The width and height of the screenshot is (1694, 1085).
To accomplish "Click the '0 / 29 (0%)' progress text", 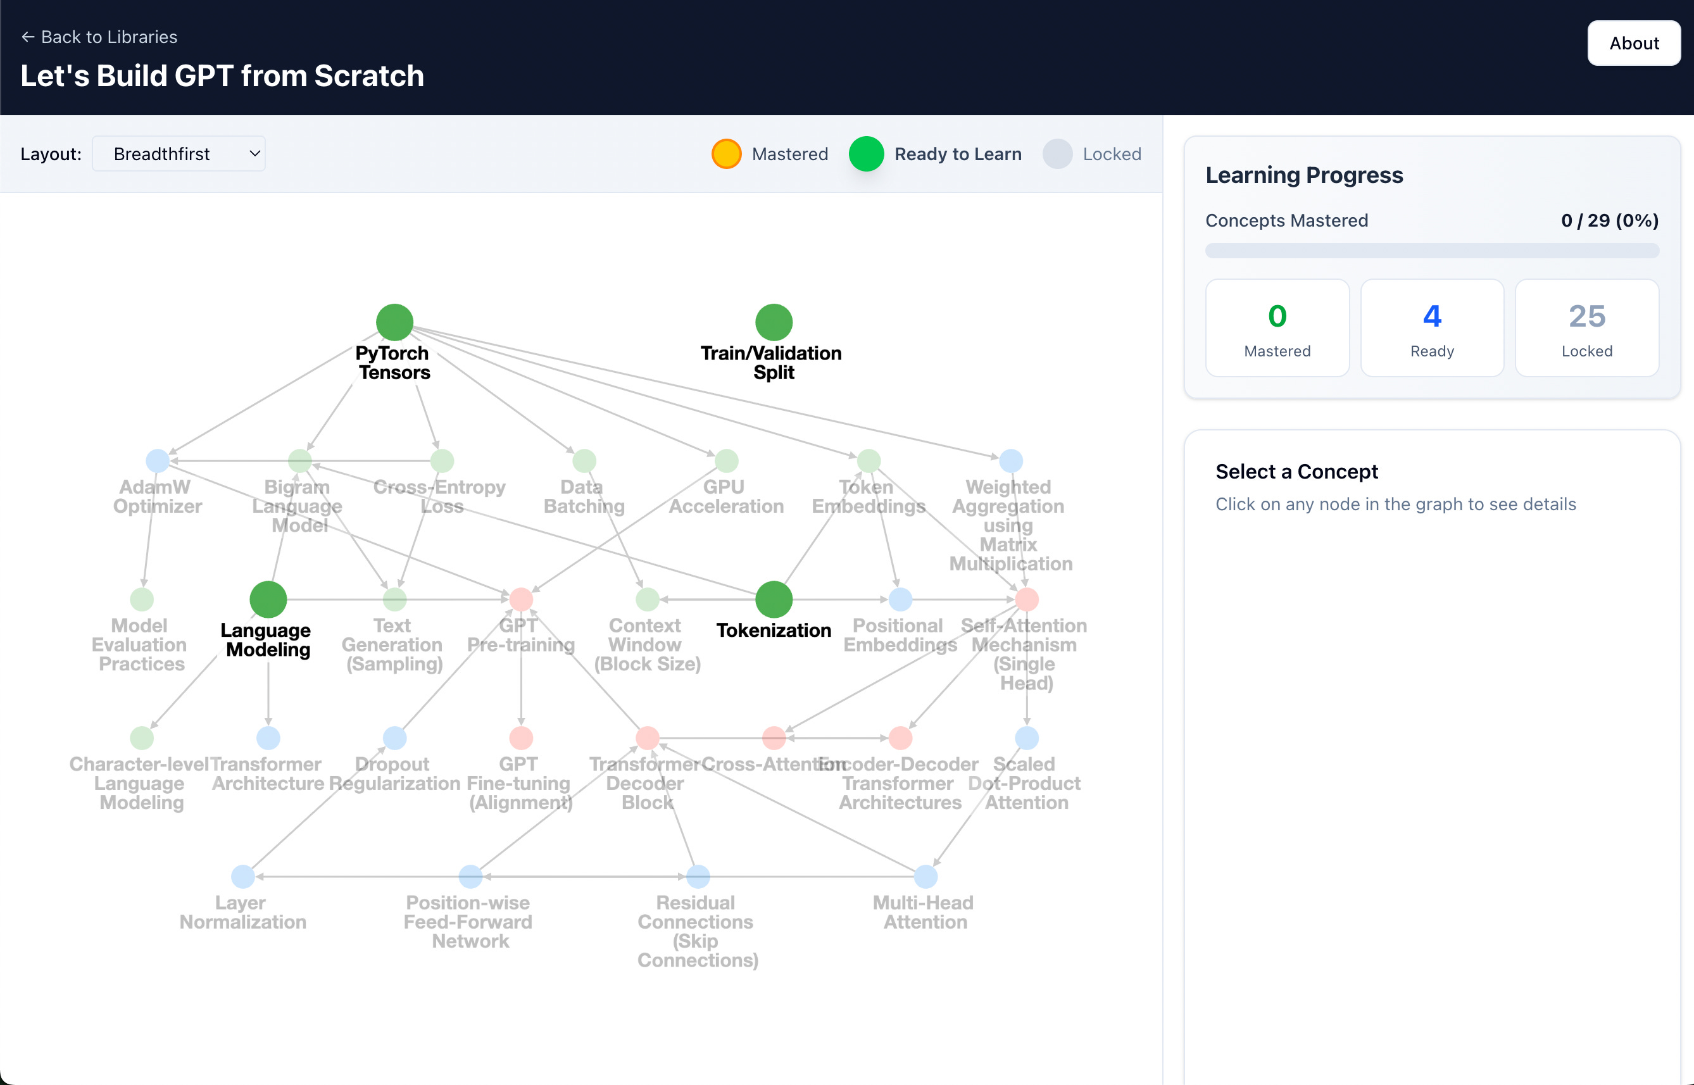I will (1609, 220).
